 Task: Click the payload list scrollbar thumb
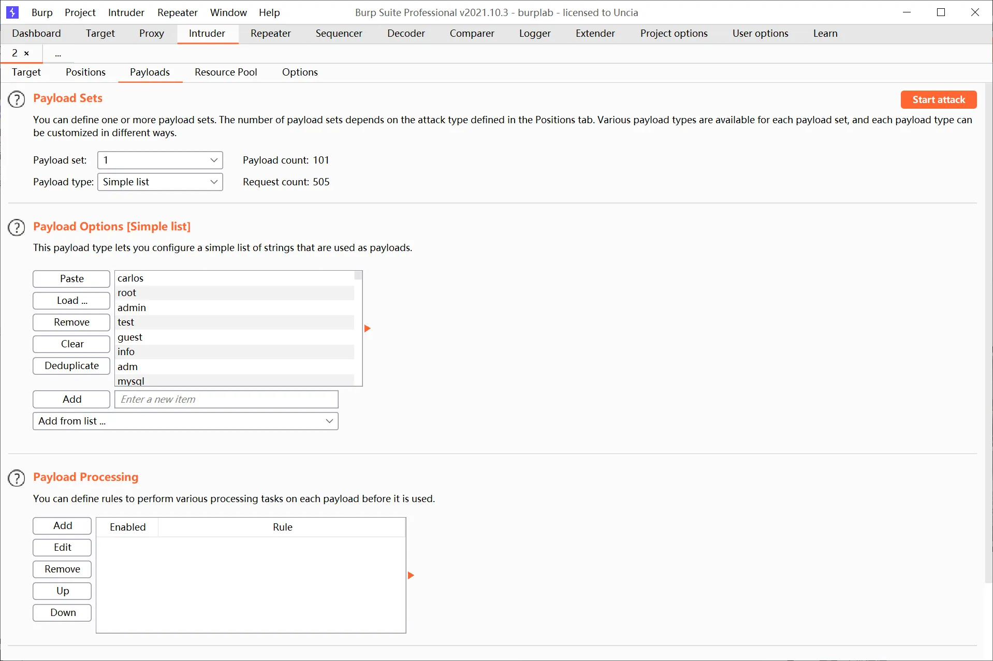coord(358,275)
